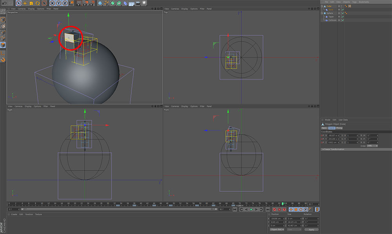Switch to the Basic tab in Attributes
Image resolution: width=392 pixels, height=234 pixels.
324,128
